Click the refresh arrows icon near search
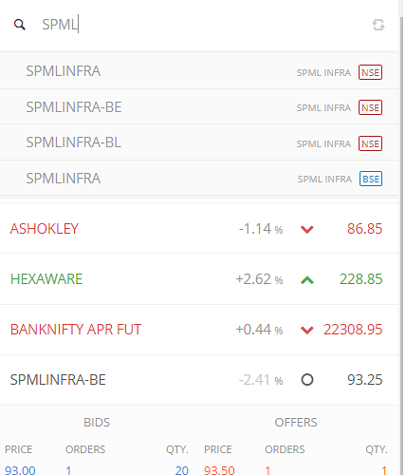This screenshot has width=406, height=475. (x=378, y=25)
